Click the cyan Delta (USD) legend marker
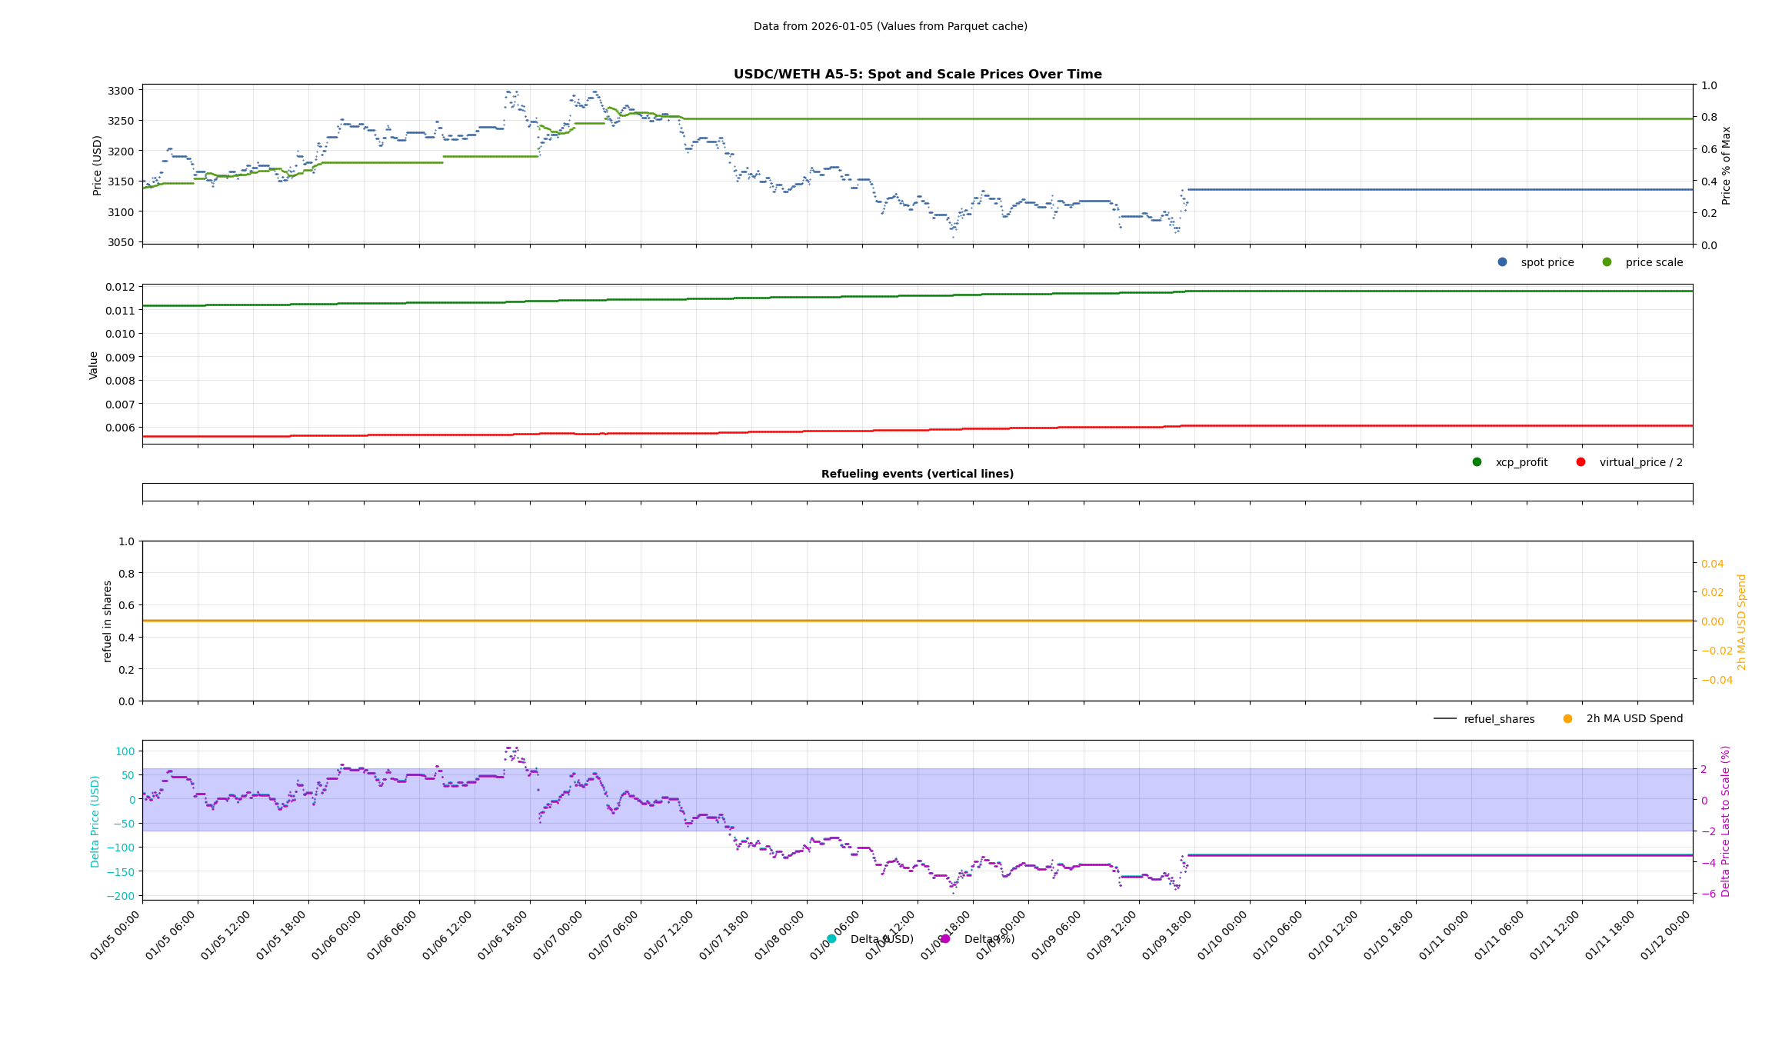 (831, 939)
